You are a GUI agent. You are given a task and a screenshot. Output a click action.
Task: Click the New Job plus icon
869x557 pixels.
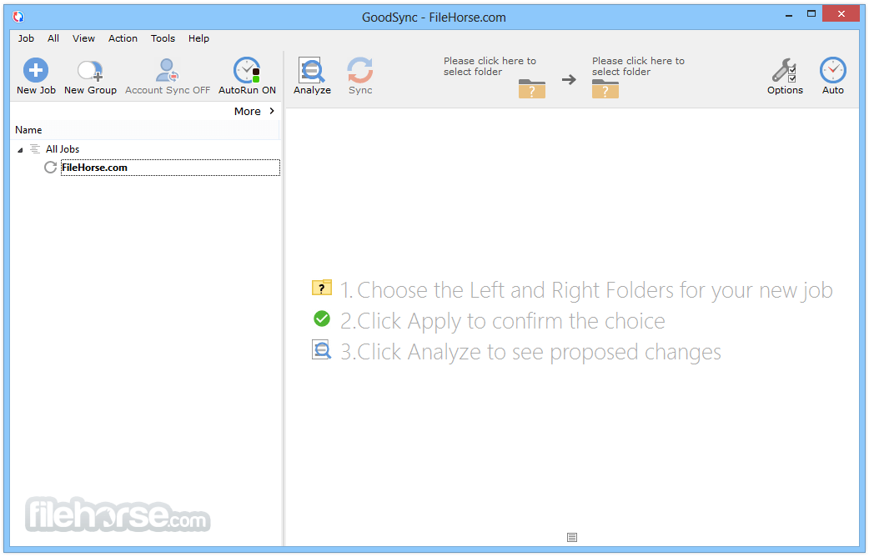pos(36,70)
